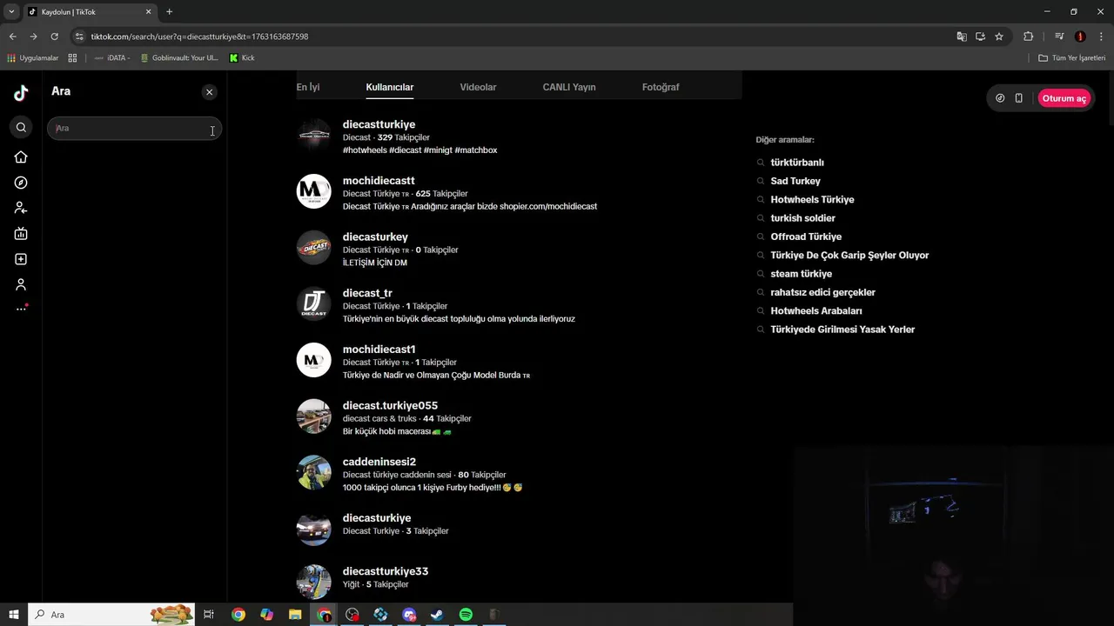The image size is (1114, 626).
Task: Open the diecast_tr user profile
Action: coord(367,293)
